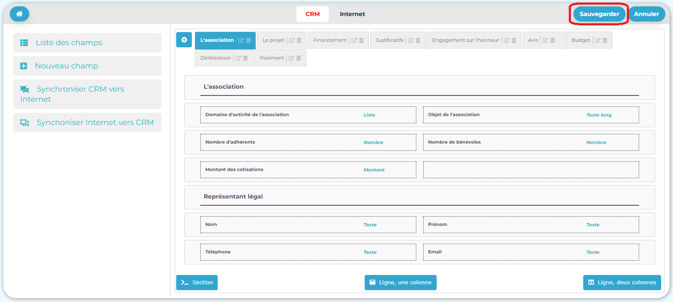Open the Le projet tab
Screen dimensions: 673x302
pyautogui.click(x=273, y=40)
